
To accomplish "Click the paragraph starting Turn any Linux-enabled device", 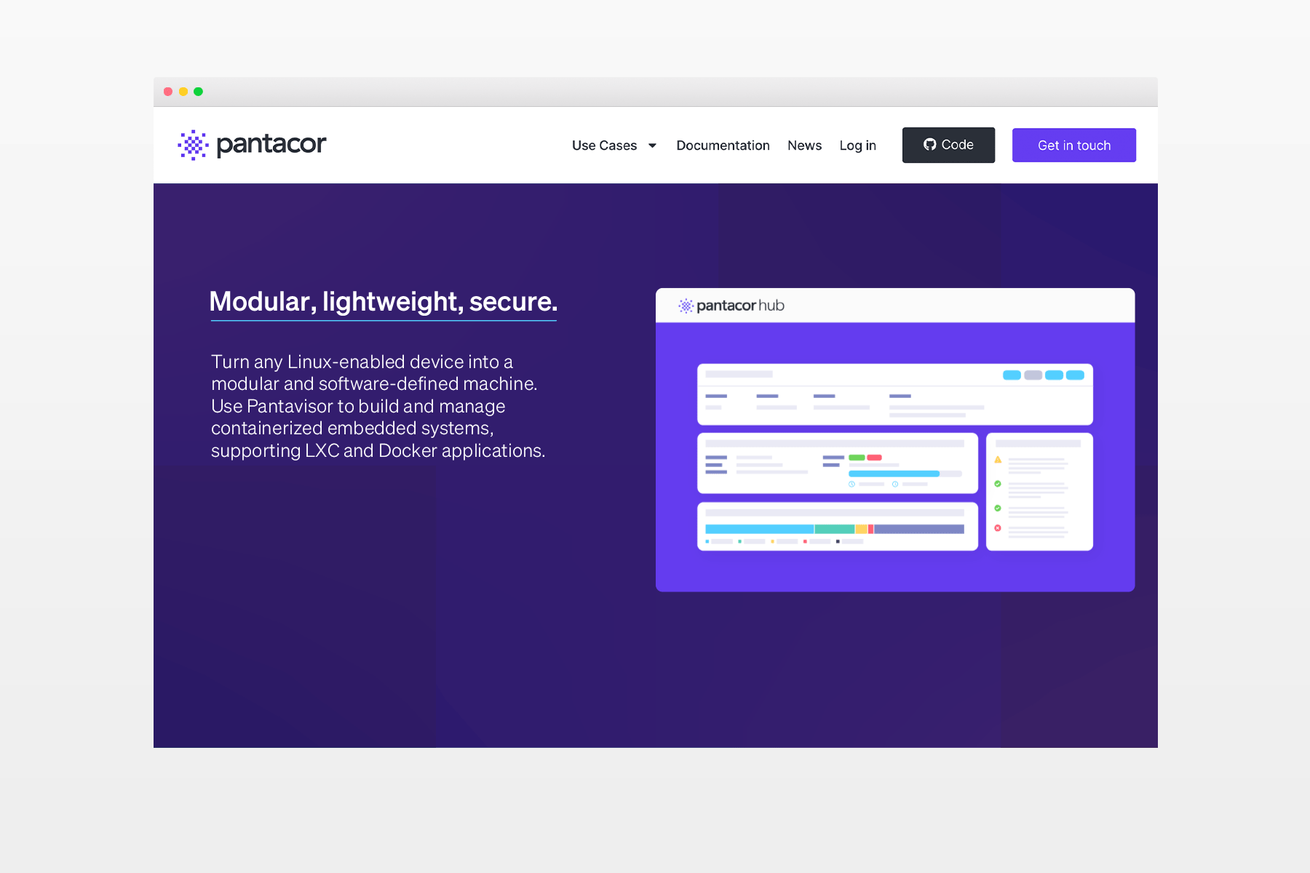I will tap(378, 406).
